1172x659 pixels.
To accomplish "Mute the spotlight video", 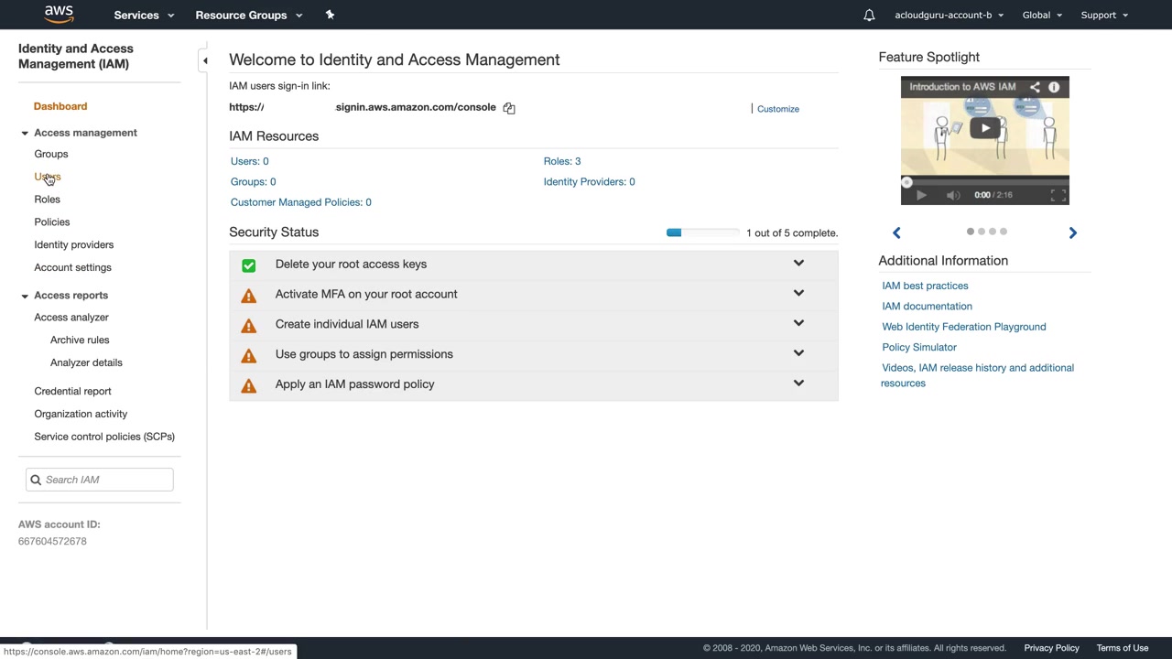I will pyautogui.click(x=952, y=195).
